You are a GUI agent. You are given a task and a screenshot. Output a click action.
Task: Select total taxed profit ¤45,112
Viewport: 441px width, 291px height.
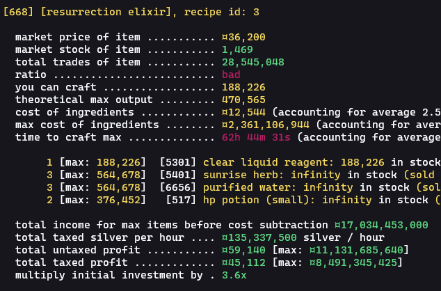pyautogui.click(x=243, y=262)
